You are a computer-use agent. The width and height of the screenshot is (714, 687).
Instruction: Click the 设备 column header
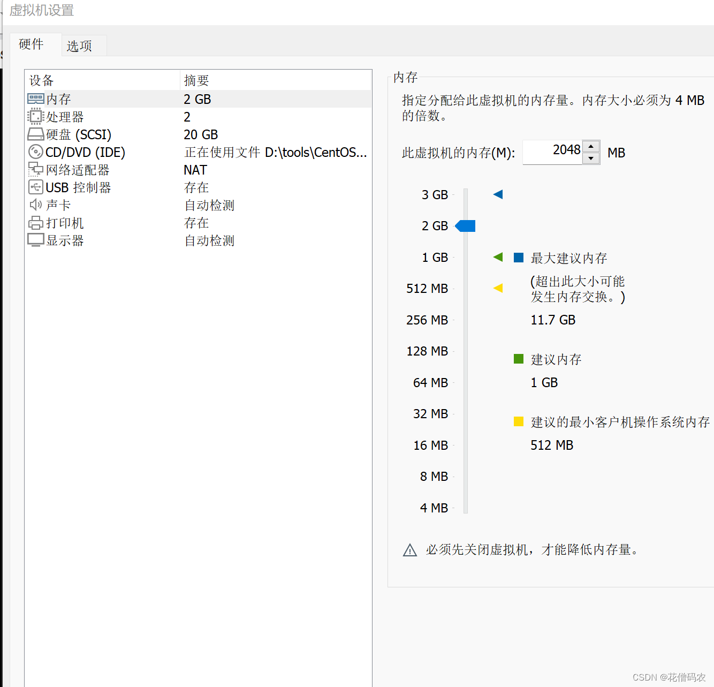point(103,80)
